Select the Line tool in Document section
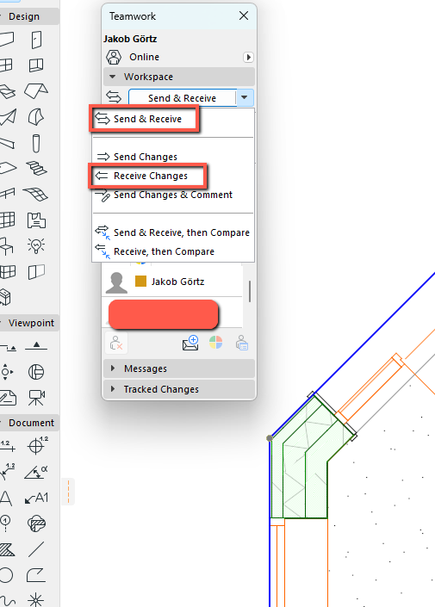The image size is (435, 607). (36, 549)
